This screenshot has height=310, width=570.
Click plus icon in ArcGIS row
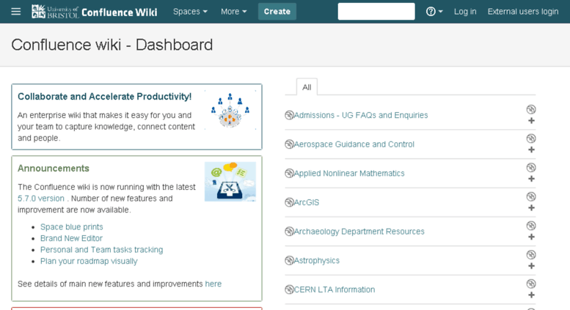531,207
